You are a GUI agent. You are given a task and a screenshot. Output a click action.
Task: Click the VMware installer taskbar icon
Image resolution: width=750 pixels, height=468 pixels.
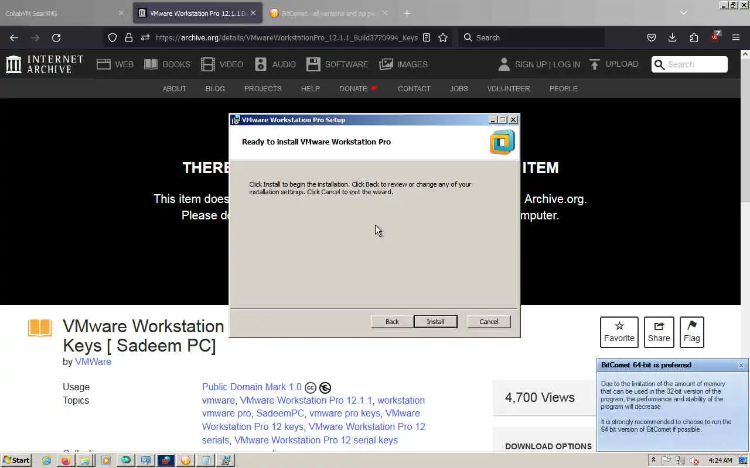click(226, 460)
